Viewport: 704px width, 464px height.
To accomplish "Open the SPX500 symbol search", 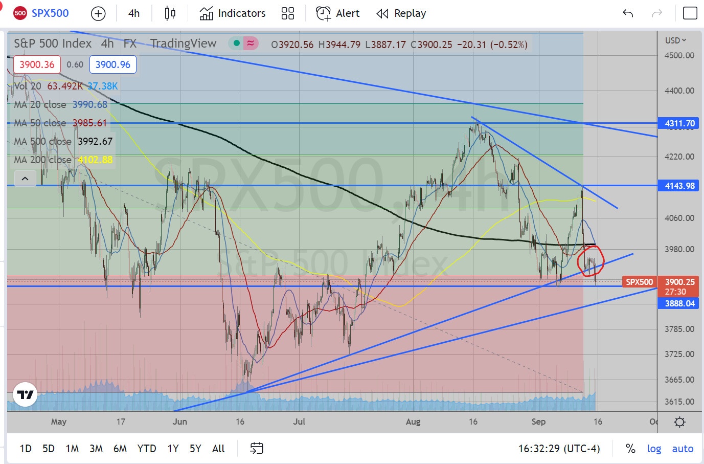I will [41, 13].
